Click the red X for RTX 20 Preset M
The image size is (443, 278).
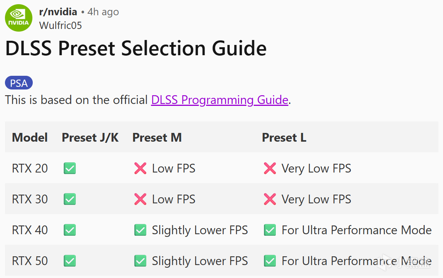(x=140, y=168)
